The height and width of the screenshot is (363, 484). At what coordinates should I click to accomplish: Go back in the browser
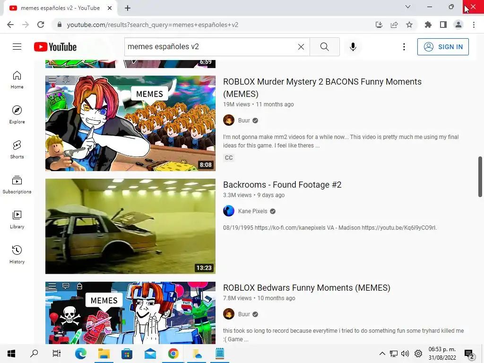click(x=10, y=25)
